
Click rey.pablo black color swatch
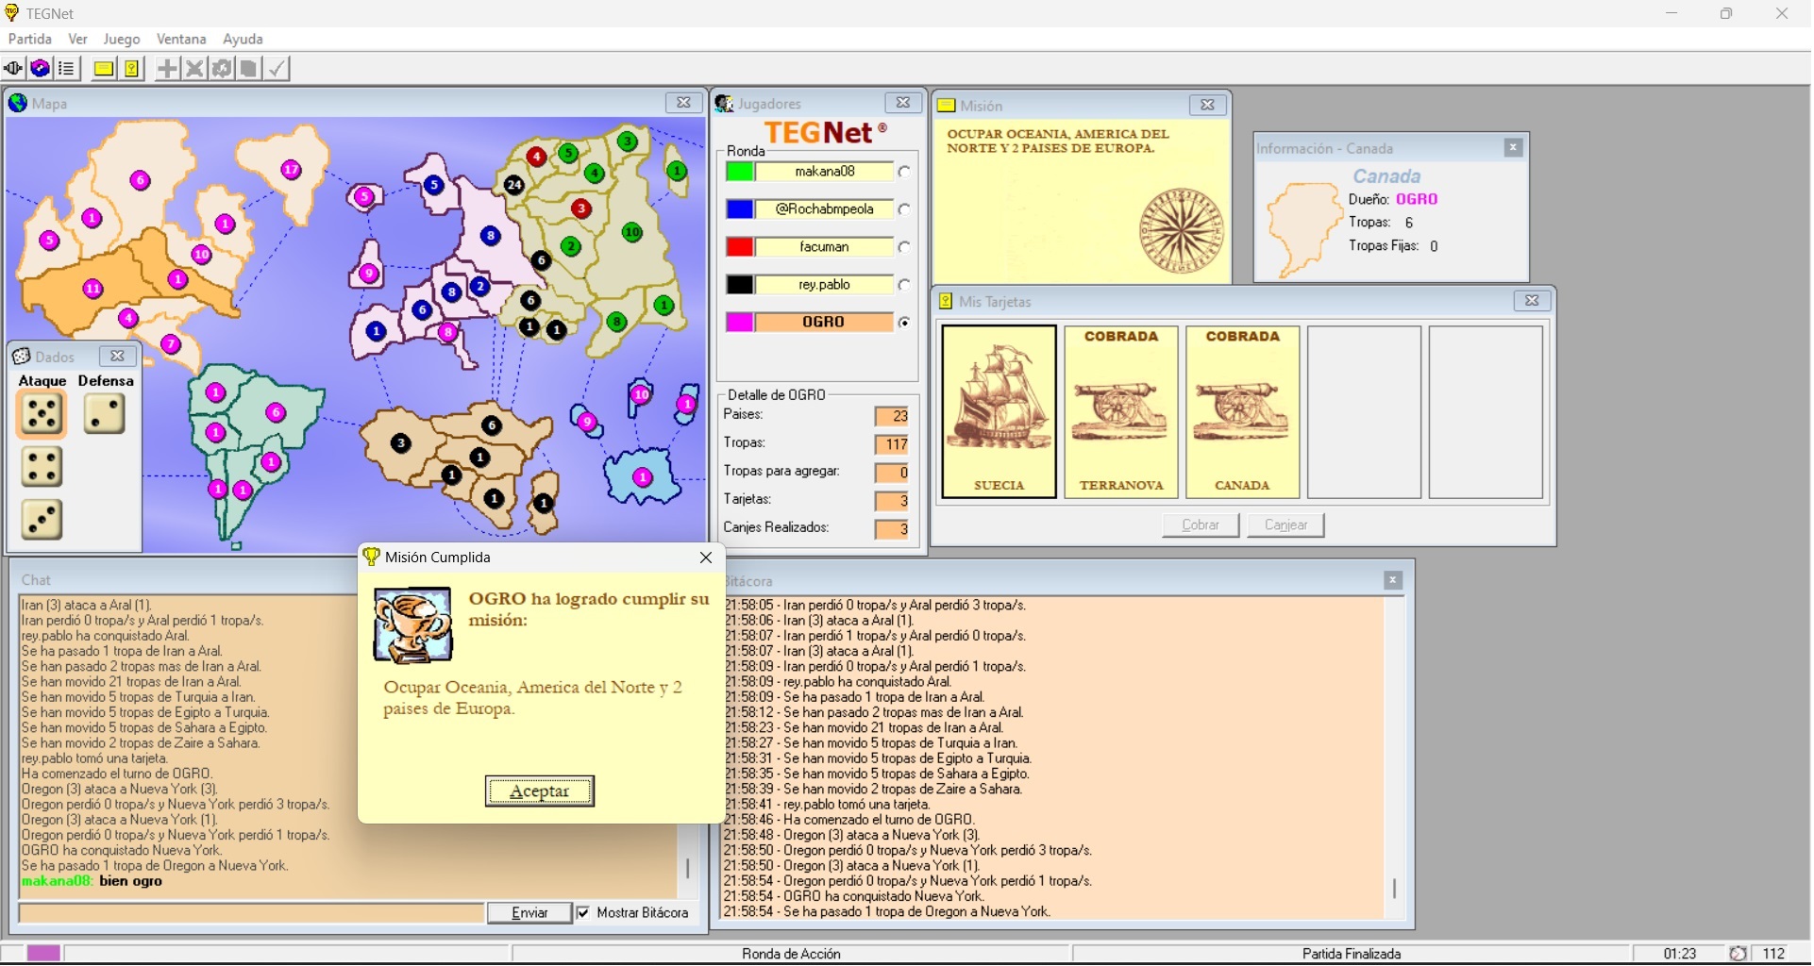[x=740, y=285]
